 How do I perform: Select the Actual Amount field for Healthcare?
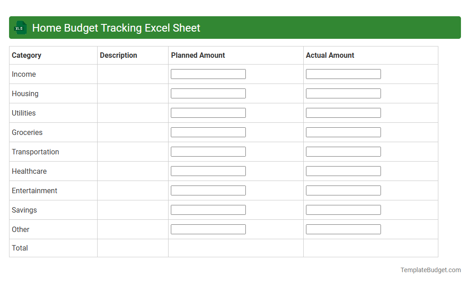point(343,171)
